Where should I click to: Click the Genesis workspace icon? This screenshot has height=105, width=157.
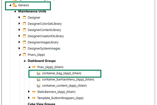click(15, 5)
